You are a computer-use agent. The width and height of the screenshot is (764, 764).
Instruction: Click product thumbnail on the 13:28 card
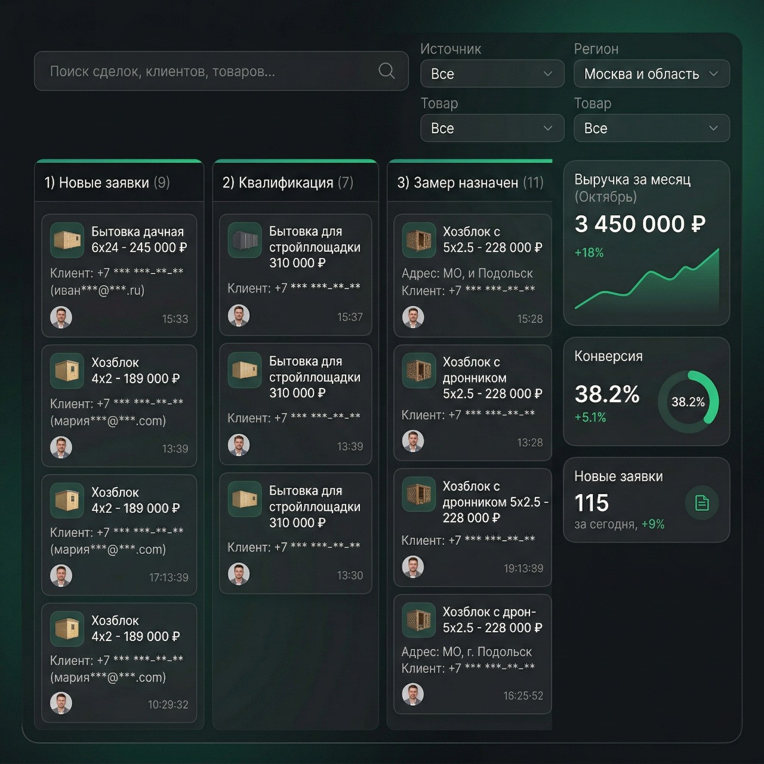(418, 370)
